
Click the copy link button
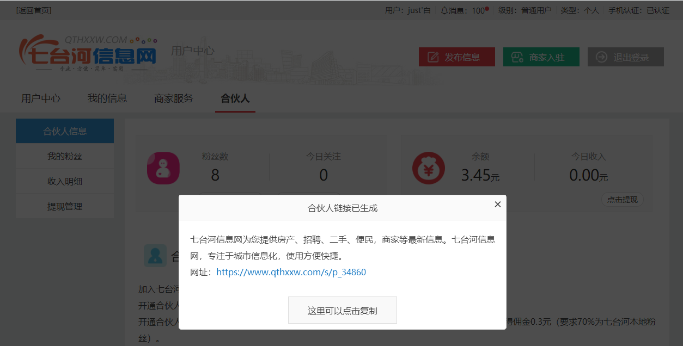pos(342,311)
